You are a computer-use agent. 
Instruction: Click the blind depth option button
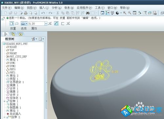pyautogui.click(x=23, y=23)
